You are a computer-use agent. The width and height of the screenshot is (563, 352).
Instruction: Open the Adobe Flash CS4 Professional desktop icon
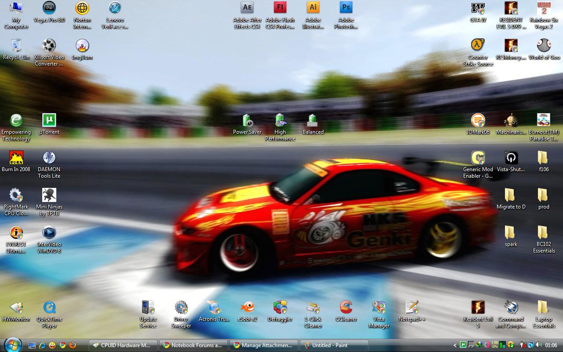280,15
